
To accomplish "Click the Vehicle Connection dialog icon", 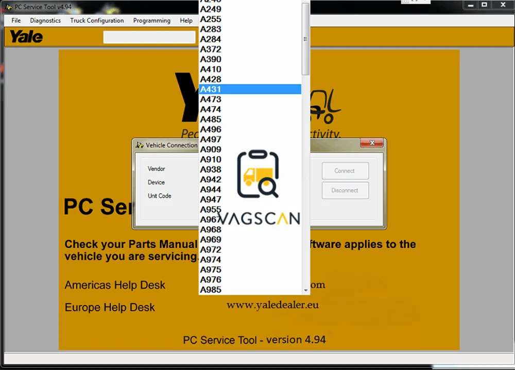I will 140,145.
